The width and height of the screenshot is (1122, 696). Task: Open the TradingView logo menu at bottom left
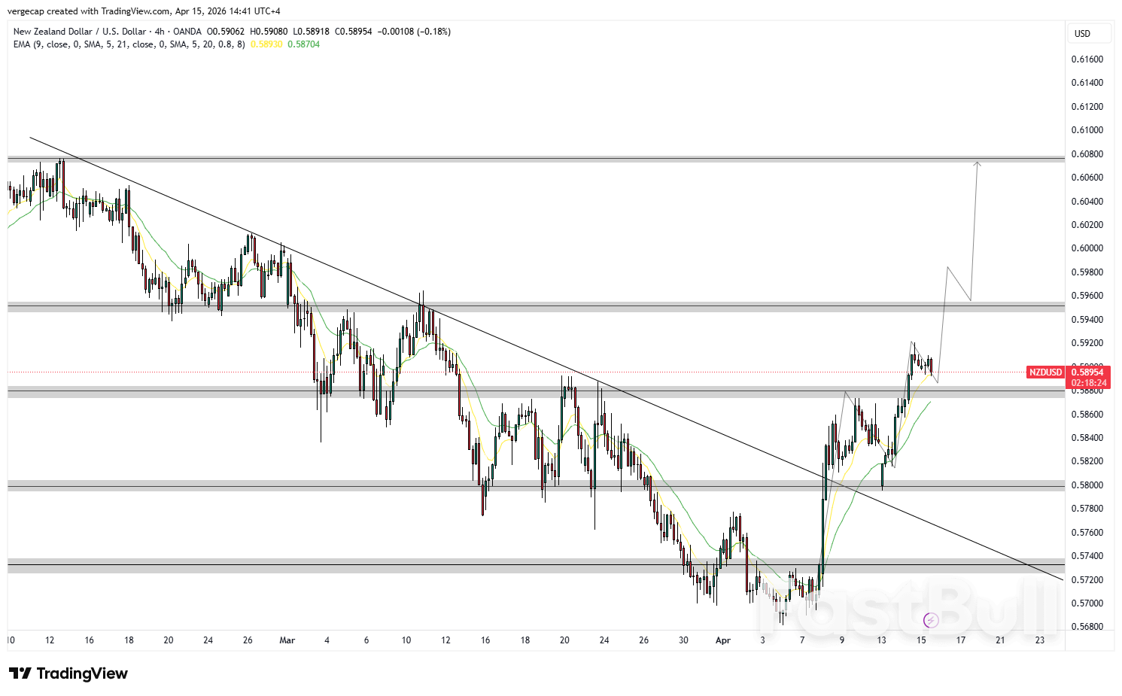pos(68,673)
